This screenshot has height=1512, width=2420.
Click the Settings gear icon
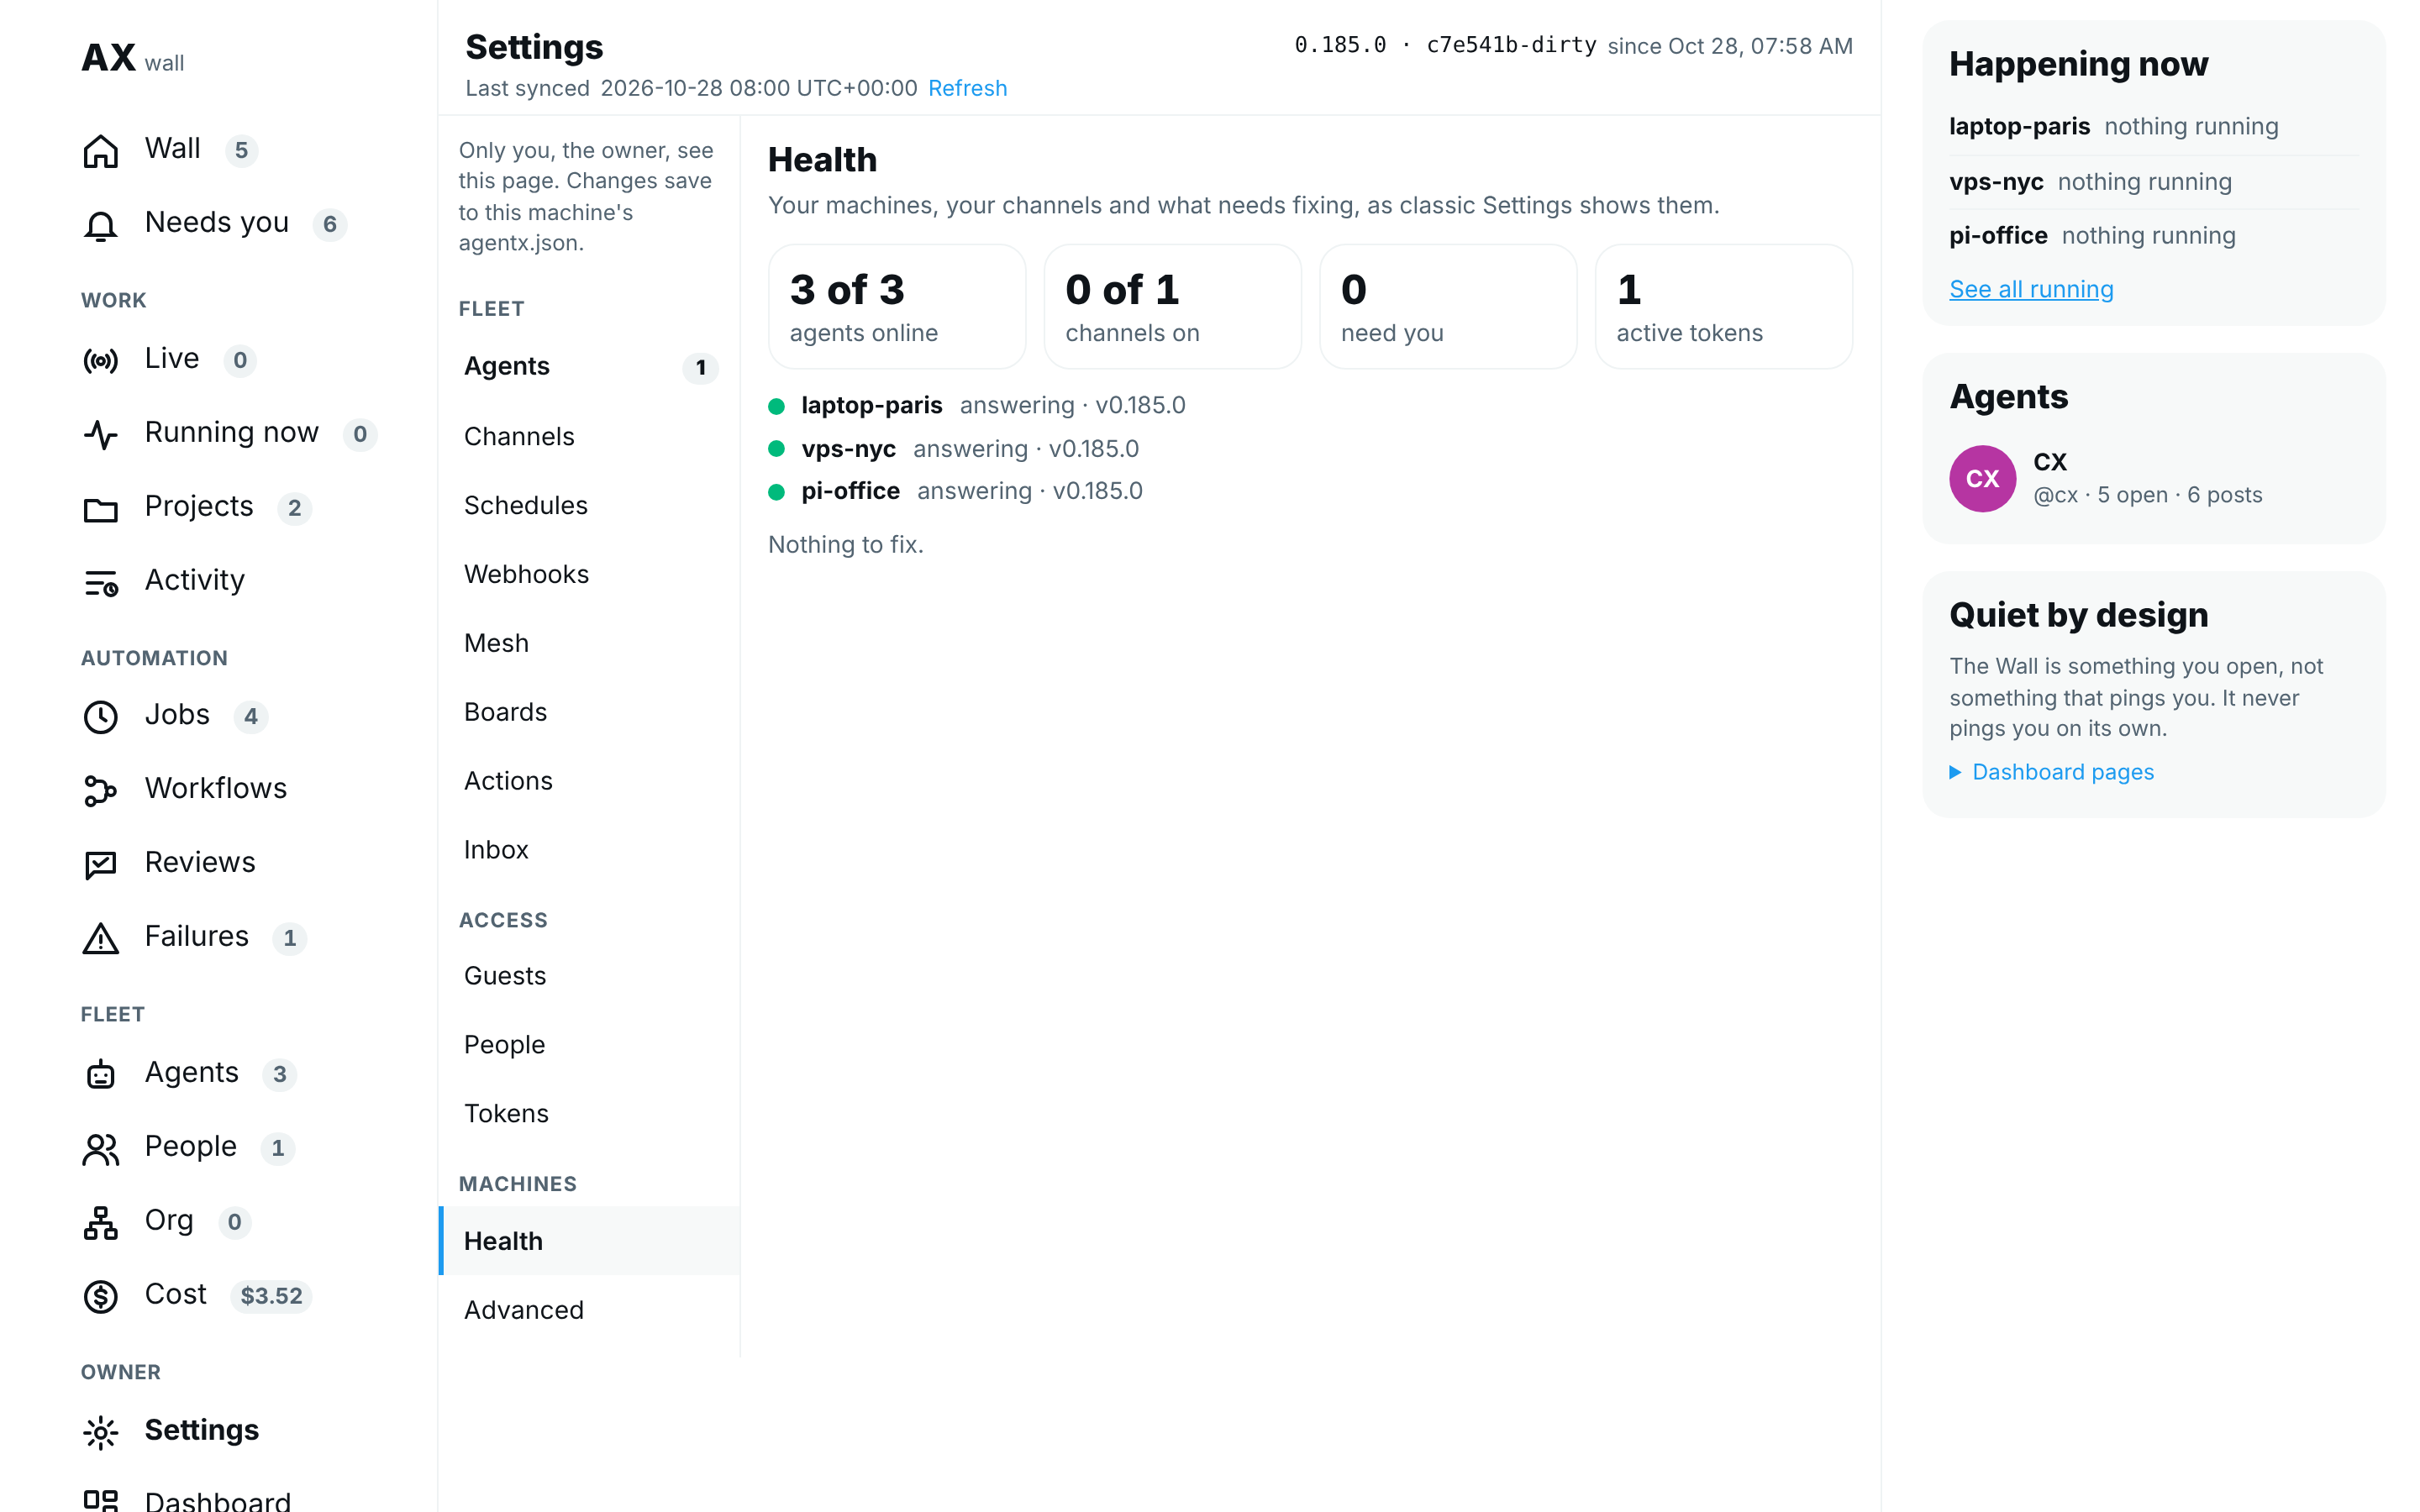click(101, 1432)
